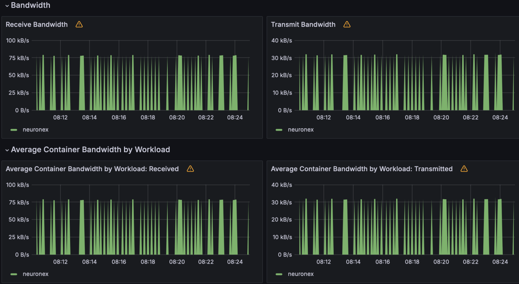The image size is (519, 284).
Task: Toggle neuronex label in Container Bandwidth Transmitted legend
Action: tap(300, 274)
